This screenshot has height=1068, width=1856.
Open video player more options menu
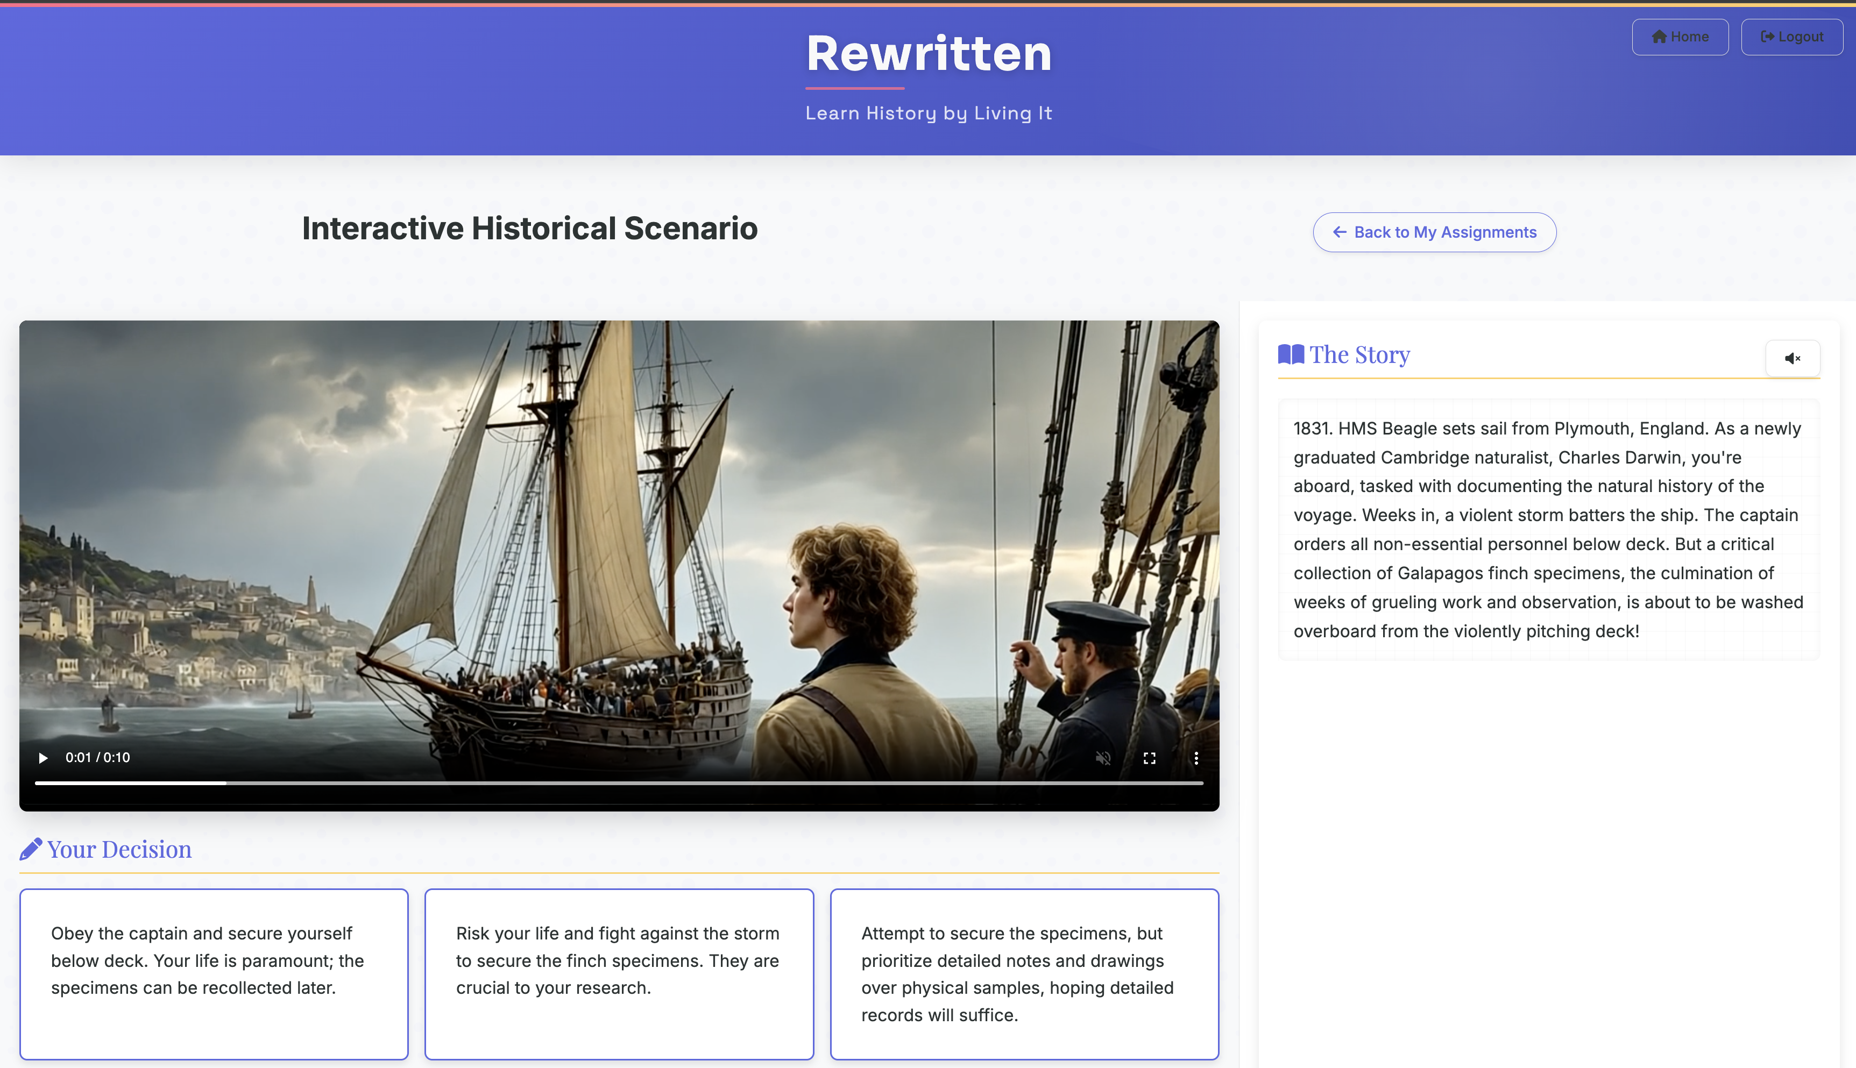click(1196, 758)
